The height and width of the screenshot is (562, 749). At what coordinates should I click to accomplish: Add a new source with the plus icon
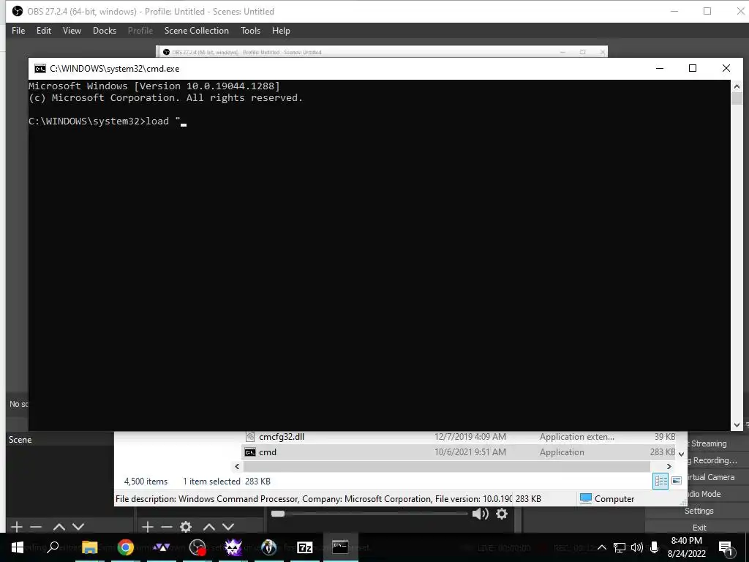pyautogui.click(x=148, y=527)
